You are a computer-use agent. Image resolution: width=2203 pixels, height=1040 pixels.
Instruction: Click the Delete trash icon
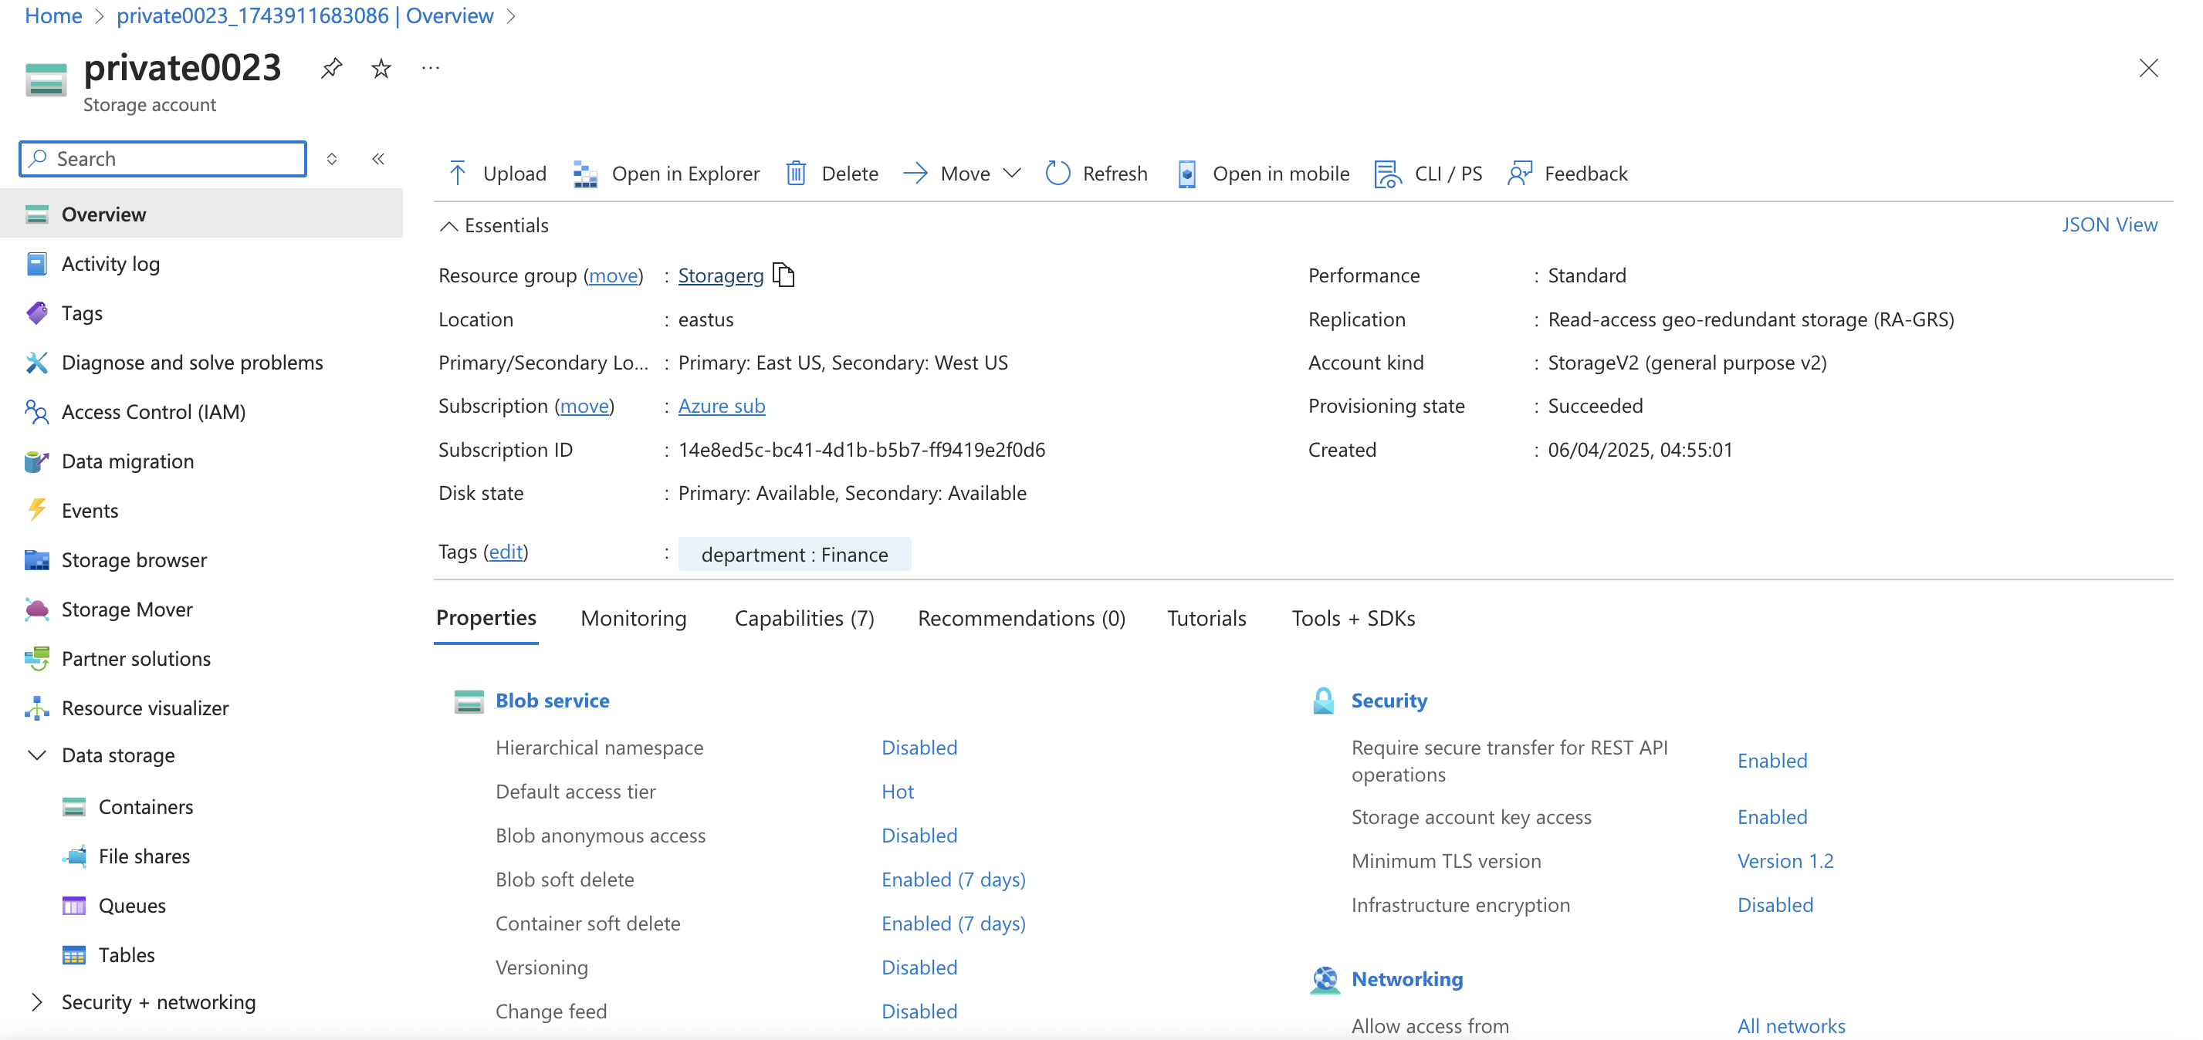click(796, 174)
